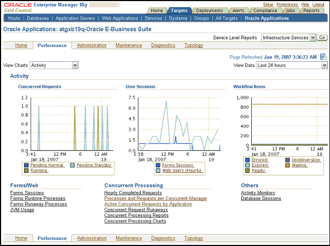
Task: Open the Reports tab
Action: click(x=311, y=10)
